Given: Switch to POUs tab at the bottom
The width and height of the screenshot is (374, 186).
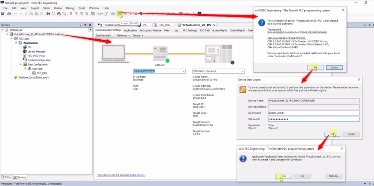Looking at the screenshot, I should (x=6, y=177).
